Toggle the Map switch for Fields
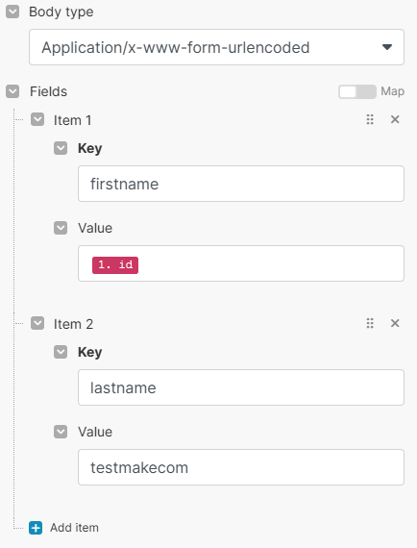This screenshot has width=417, height=548. (x=356, y=92)
